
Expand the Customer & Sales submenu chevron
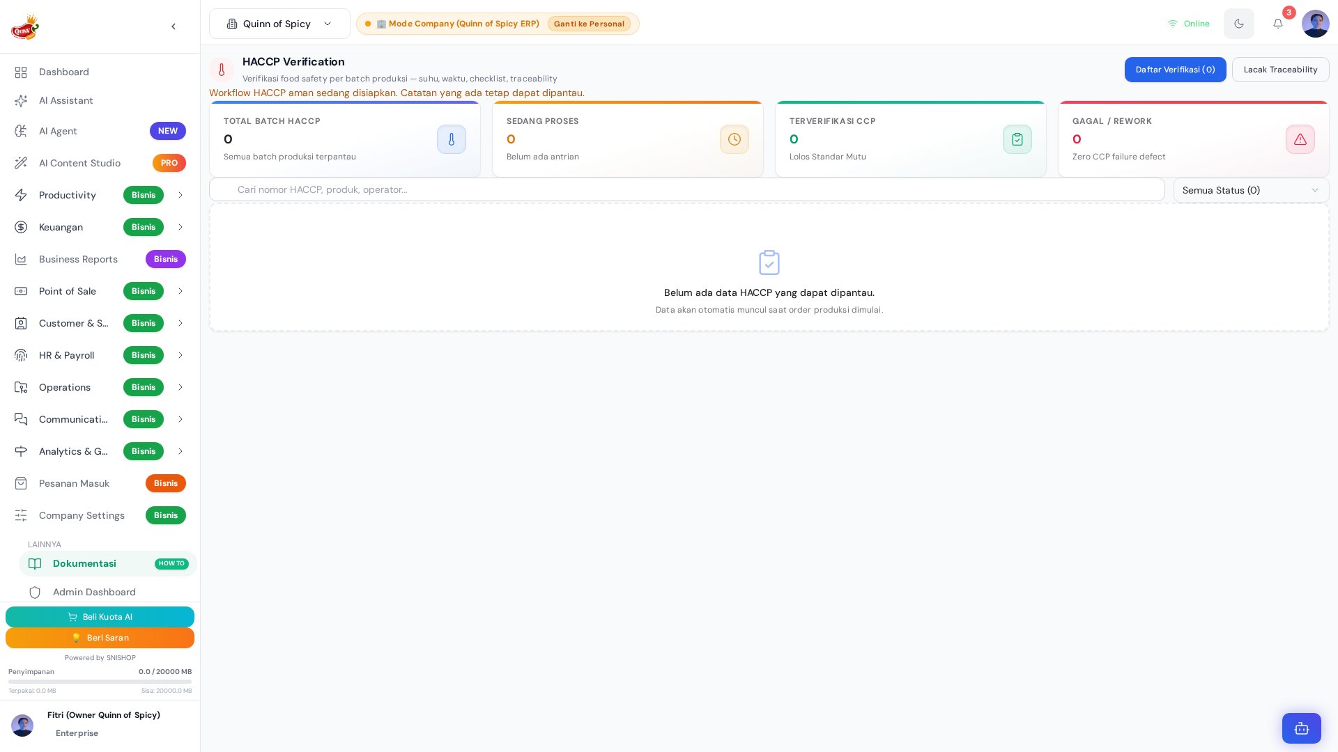click(180, 323)
